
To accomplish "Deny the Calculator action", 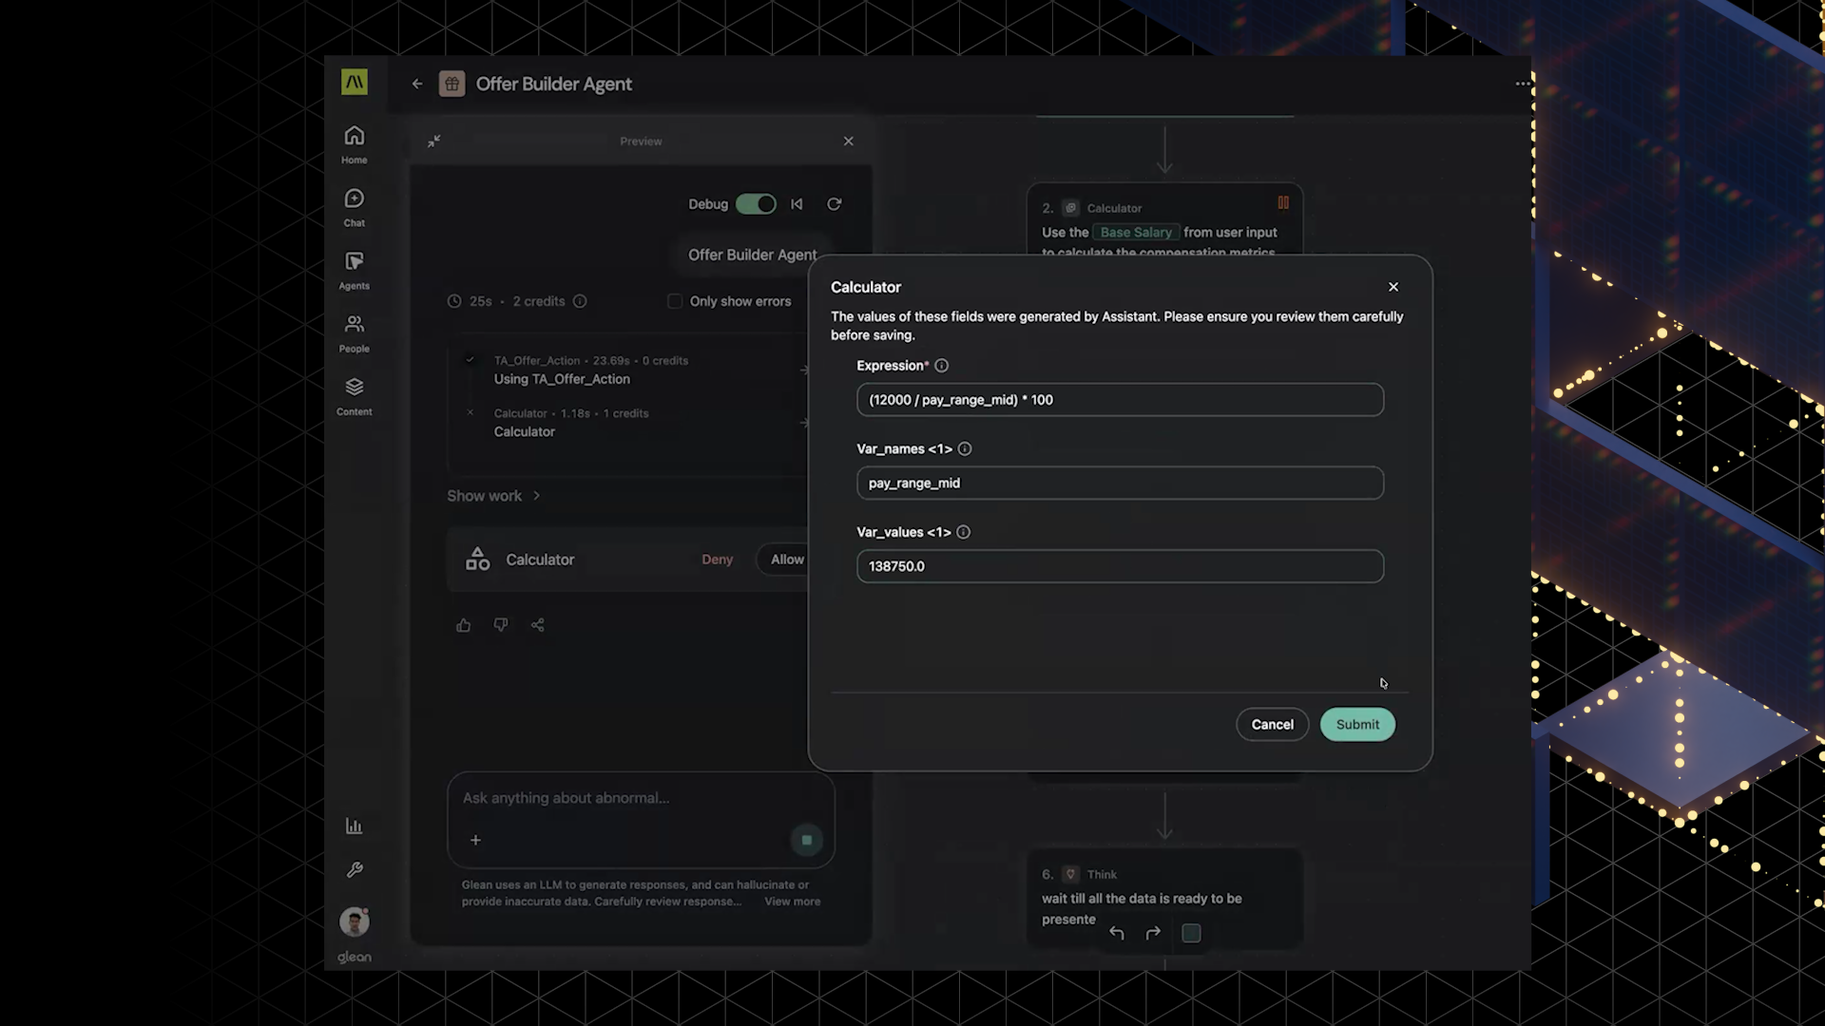I will [x=717, y=560].
